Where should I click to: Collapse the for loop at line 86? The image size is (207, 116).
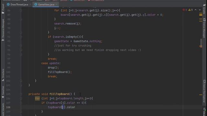pos(21,11)
